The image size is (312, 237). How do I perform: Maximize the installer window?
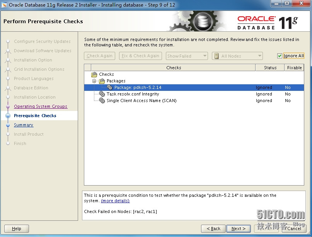point(287,3)
